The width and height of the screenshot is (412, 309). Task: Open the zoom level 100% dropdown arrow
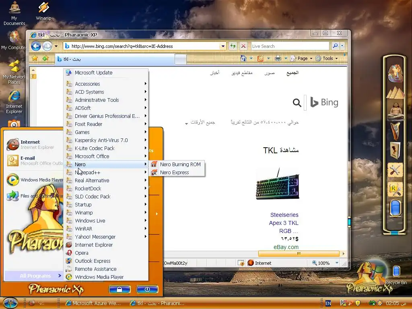pyautogui.click(x=337, y=263)
